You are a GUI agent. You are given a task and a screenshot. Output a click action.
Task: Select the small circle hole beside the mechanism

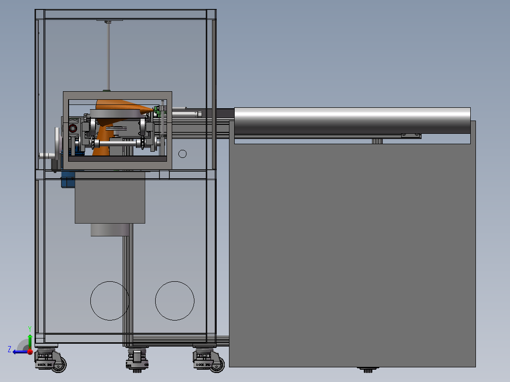(x=183, y=154)
